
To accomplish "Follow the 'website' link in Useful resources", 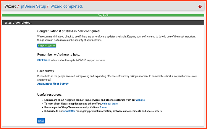I will pyautogui.click(x=140, y=100).
